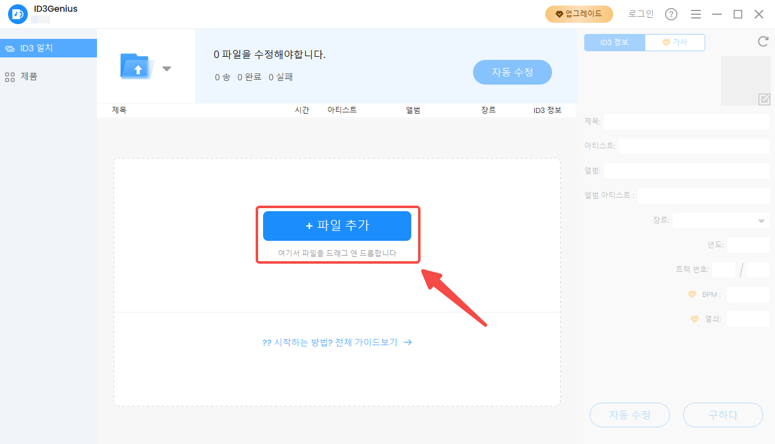Click the 제목 input field
775x444 pixels.
click(687, 122)
